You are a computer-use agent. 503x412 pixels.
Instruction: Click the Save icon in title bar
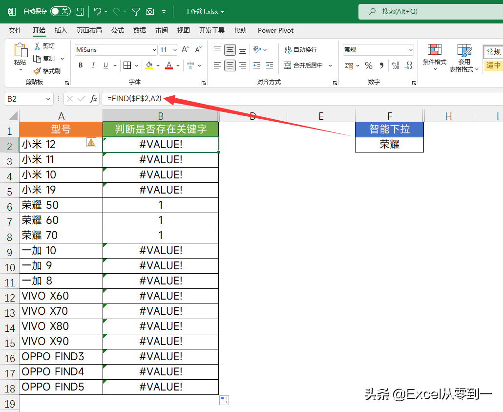(x=79, y=12)
